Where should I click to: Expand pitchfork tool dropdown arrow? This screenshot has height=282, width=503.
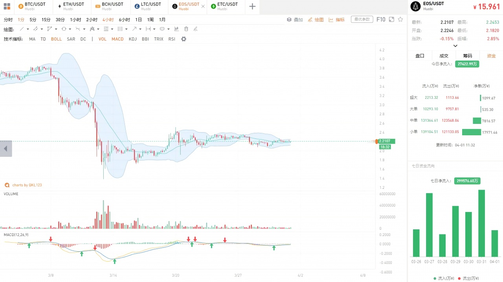tap(98, 29)
